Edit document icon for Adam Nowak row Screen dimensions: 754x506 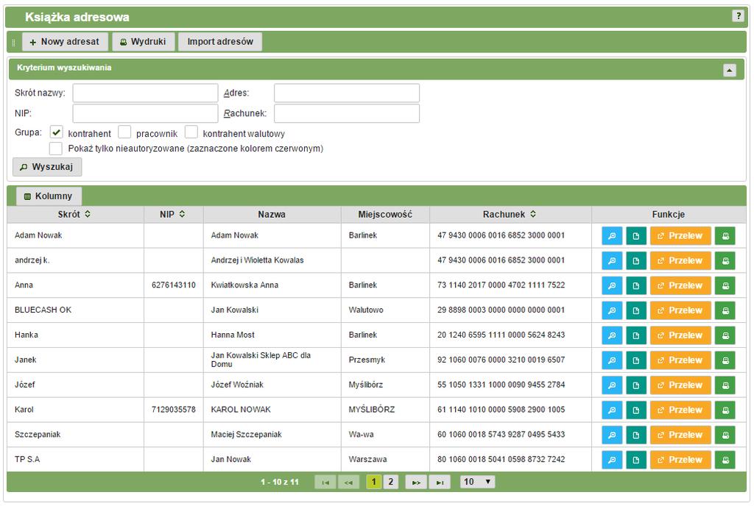pos(635,236)
